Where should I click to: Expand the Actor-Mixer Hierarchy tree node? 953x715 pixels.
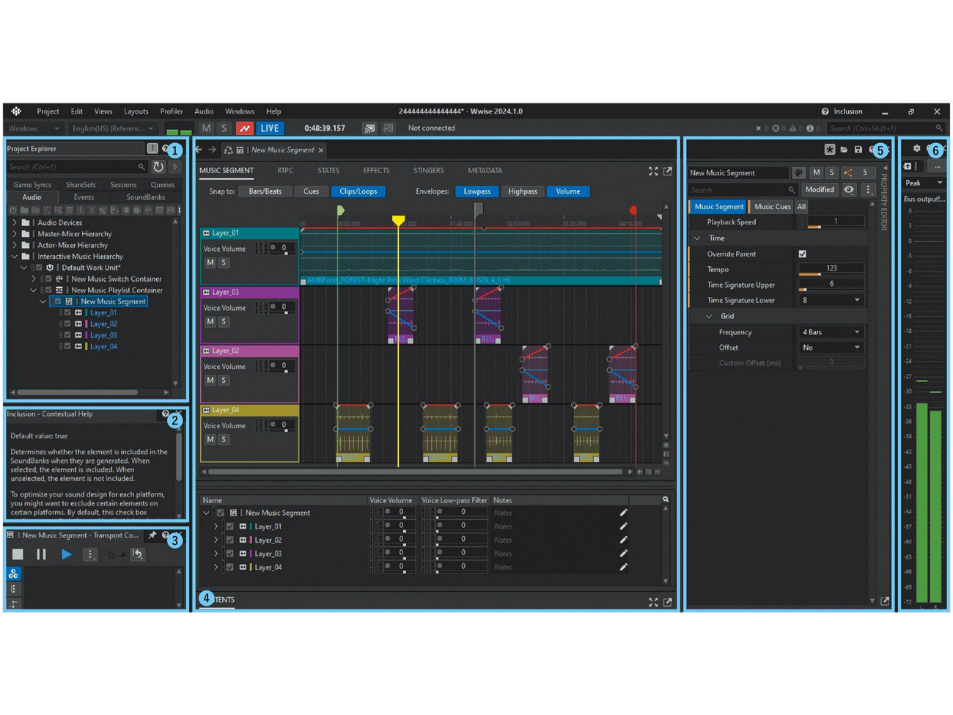15,246
